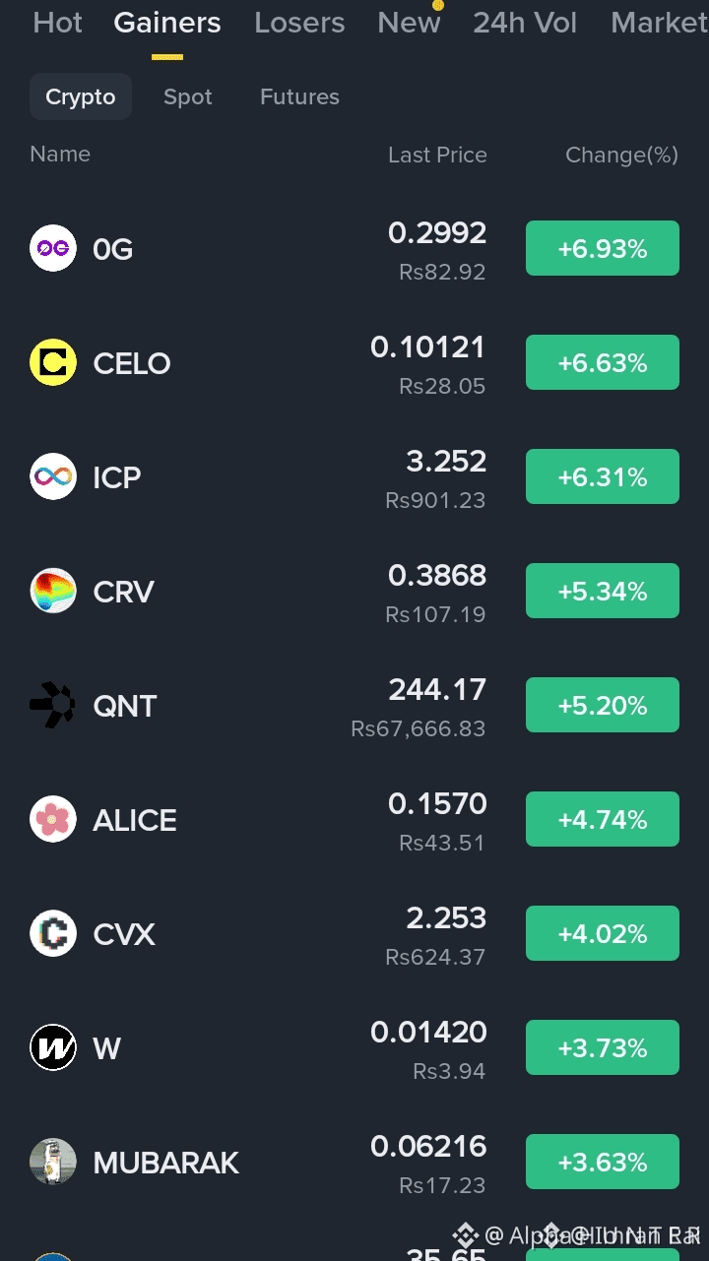Screen dimensions: 709x1261
Task: Sort by the Last Price column
Action: click(437, 155)
